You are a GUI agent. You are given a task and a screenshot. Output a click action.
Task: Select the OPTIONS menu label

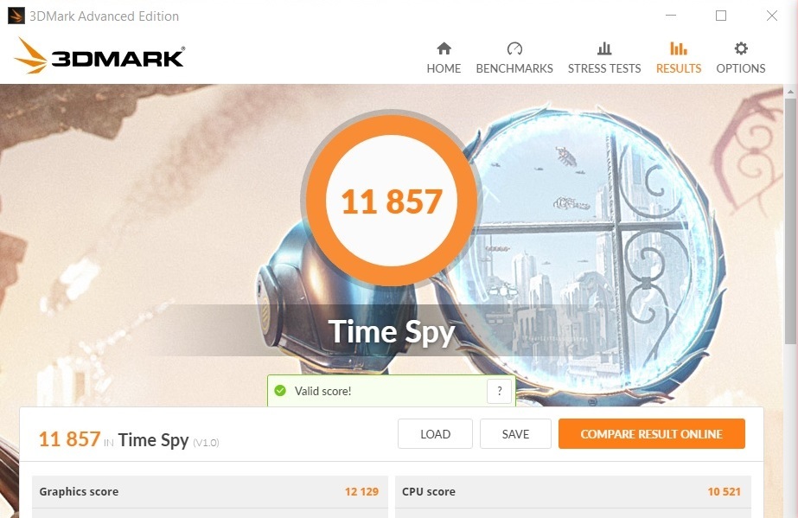click(741, 68)
